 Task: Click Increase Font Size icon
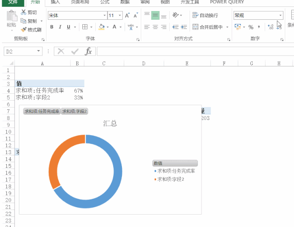pos(127,15)
